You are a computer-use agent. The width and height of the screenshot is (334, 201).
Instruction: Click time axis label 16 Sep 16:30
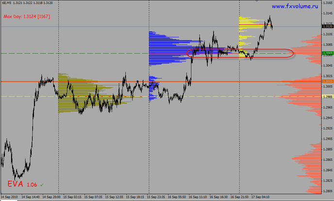point(218,197)
